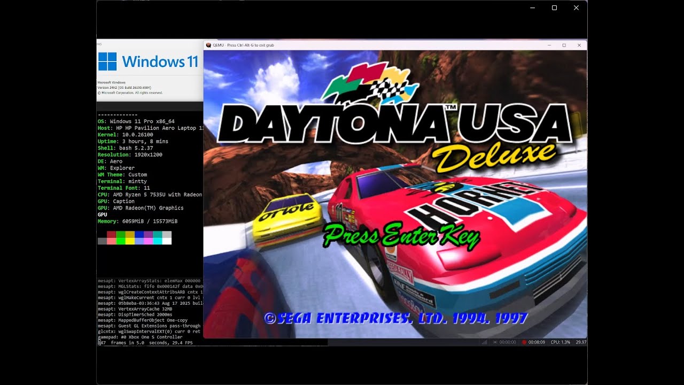The image size is (684, 385).
Task: Click the dark red terminal color swatch
Action: pos(111,234)
